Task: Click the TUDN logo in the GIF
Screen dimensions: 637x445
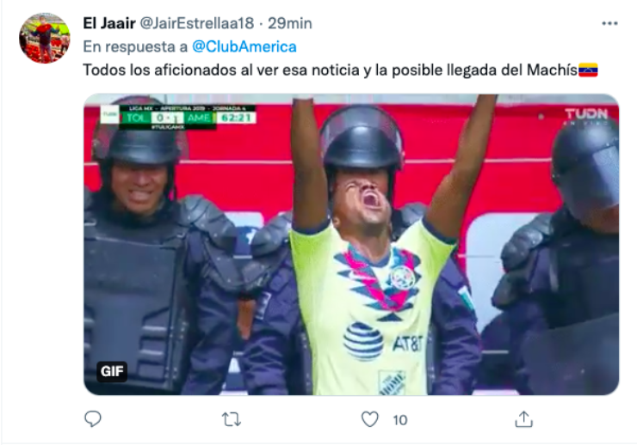Action: [x=586, y=116]
